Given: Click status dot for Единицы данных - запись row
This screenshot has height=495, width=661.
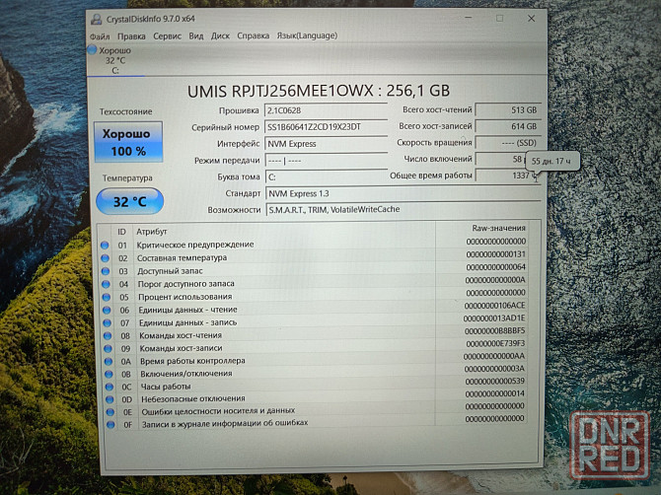Looking at the screenshot, I should click(x=108, y=323).
